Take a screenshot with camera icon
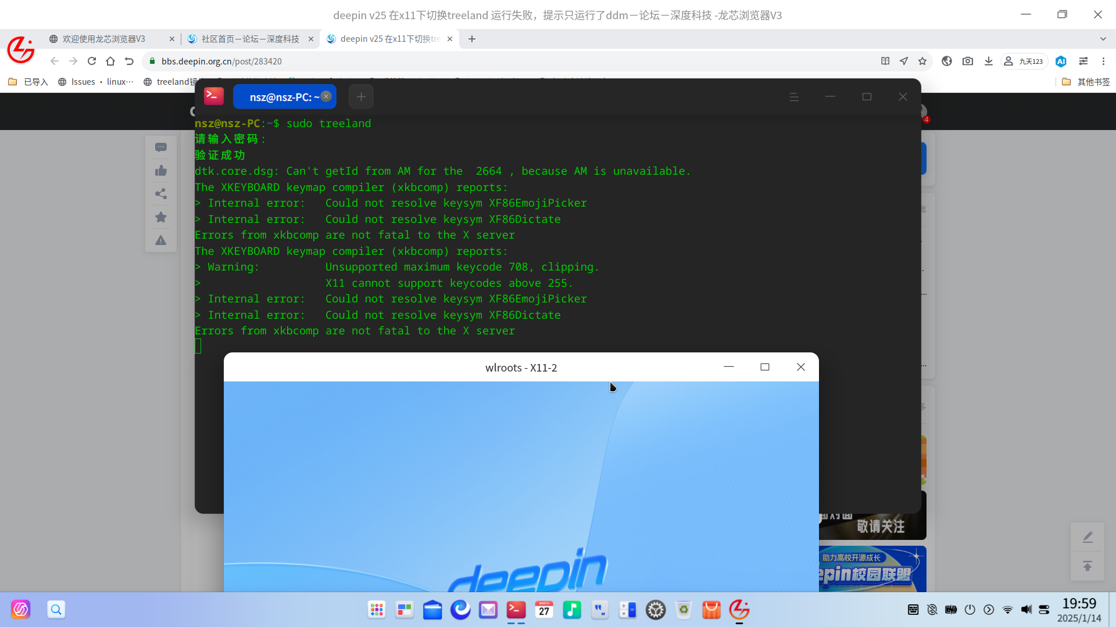 click(x=968, y=61)
